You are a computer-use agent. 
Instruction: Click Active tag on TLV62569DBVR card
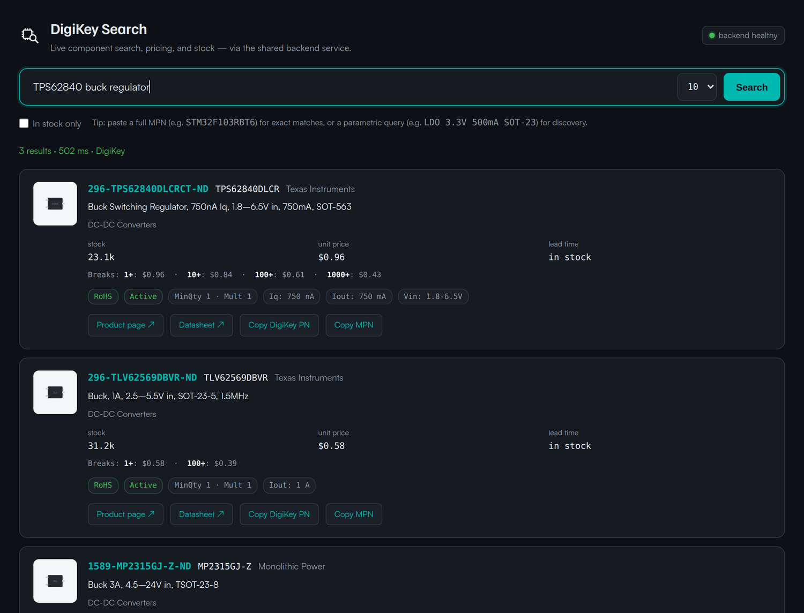pyautogui.click(x=143, y=485)
